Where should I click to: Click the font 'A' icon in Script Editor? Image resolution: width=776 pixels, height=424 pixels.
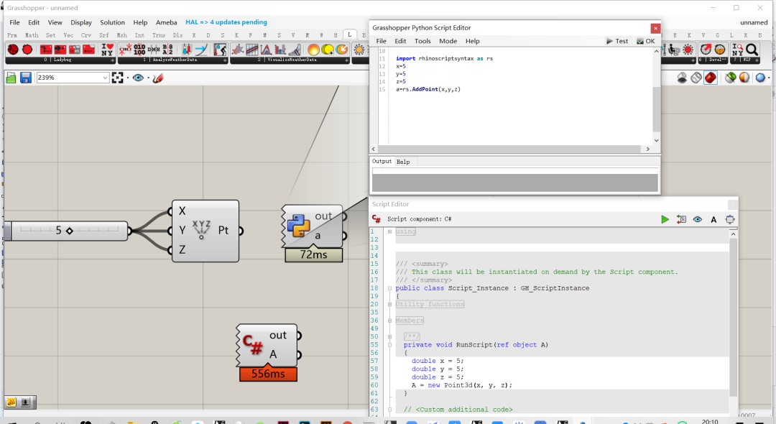(713, 219)
